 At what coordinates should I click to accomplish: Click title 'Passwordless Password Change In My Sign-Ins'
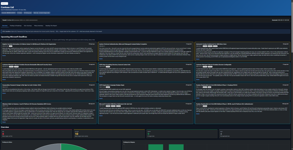(x=22, y=85)
